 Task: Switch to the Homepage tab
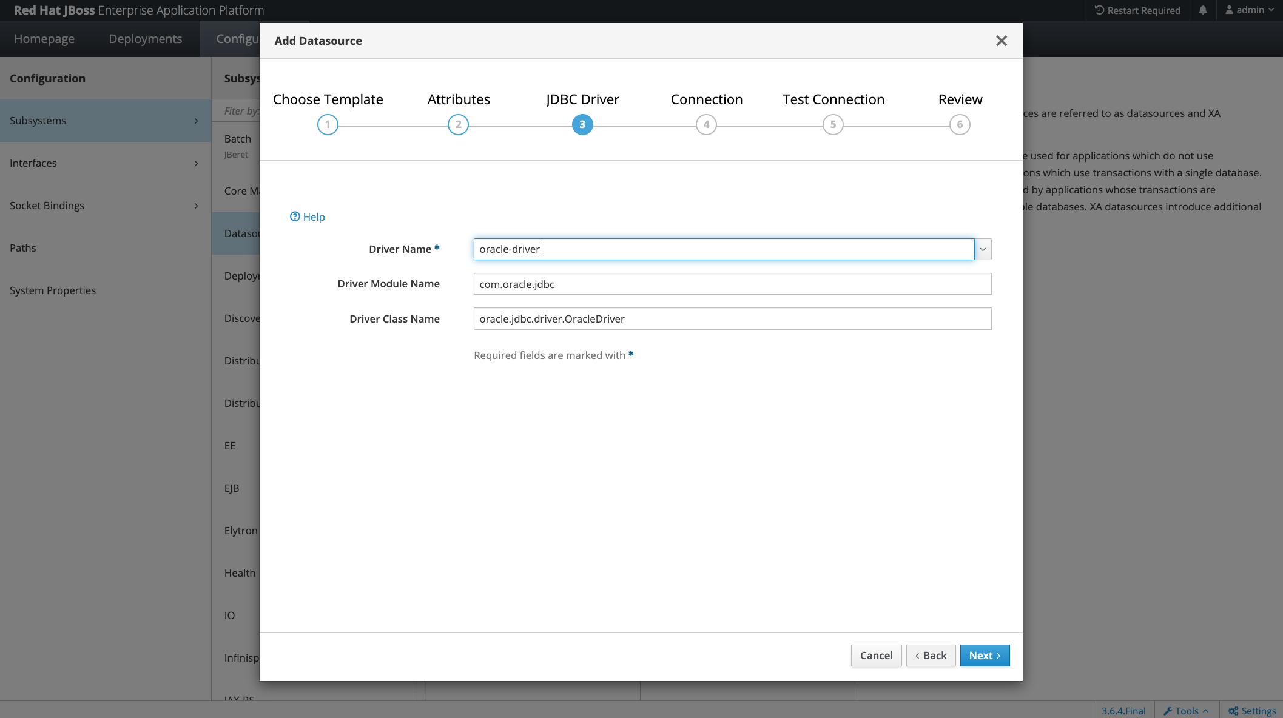[44, 38]
